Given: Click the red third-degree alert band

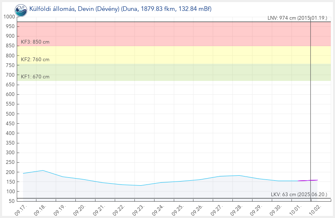Looking at the screenshot, I should (x=167, y=33).
